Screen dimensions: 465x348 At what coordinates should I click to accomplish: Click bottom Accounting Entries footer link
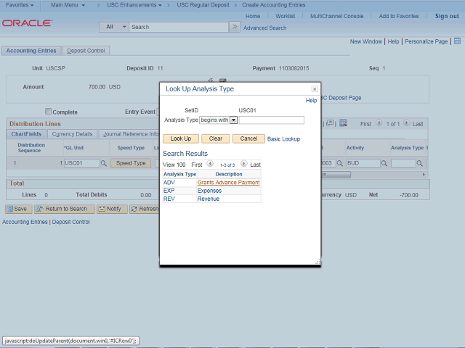click(x=25, y=222)
